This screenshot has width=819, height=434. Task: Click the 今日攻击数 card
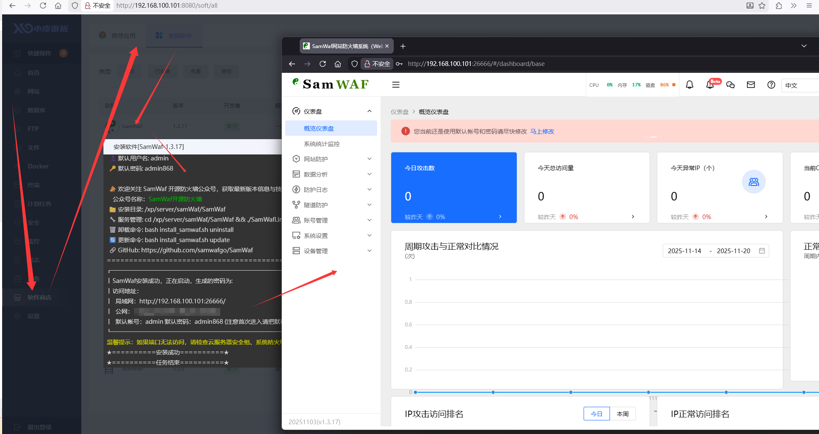click(453, 187)
